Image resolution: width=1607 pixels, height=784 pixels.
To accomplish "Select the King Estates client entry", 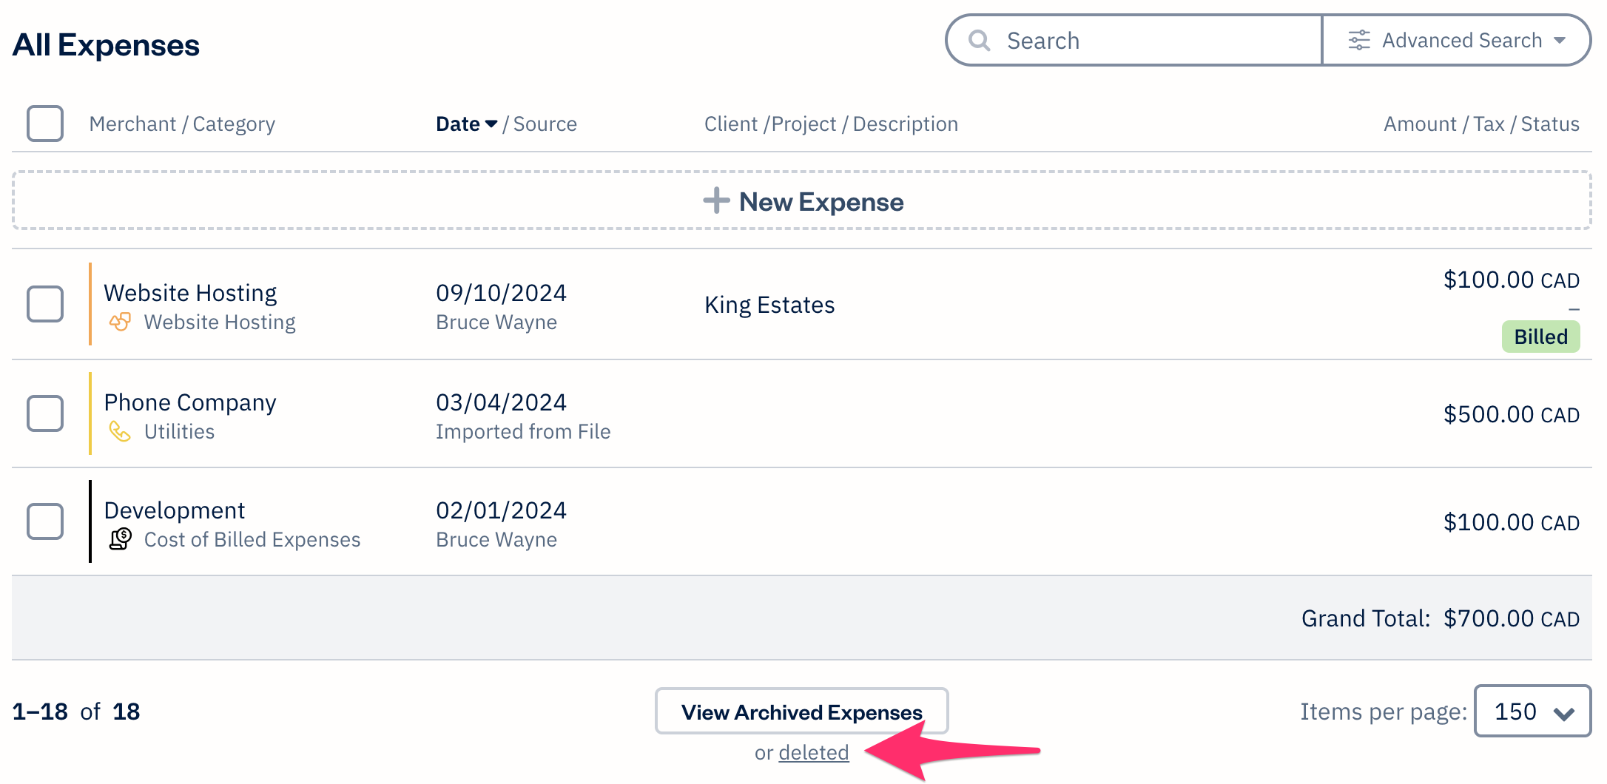I will [x=769, y=304].
